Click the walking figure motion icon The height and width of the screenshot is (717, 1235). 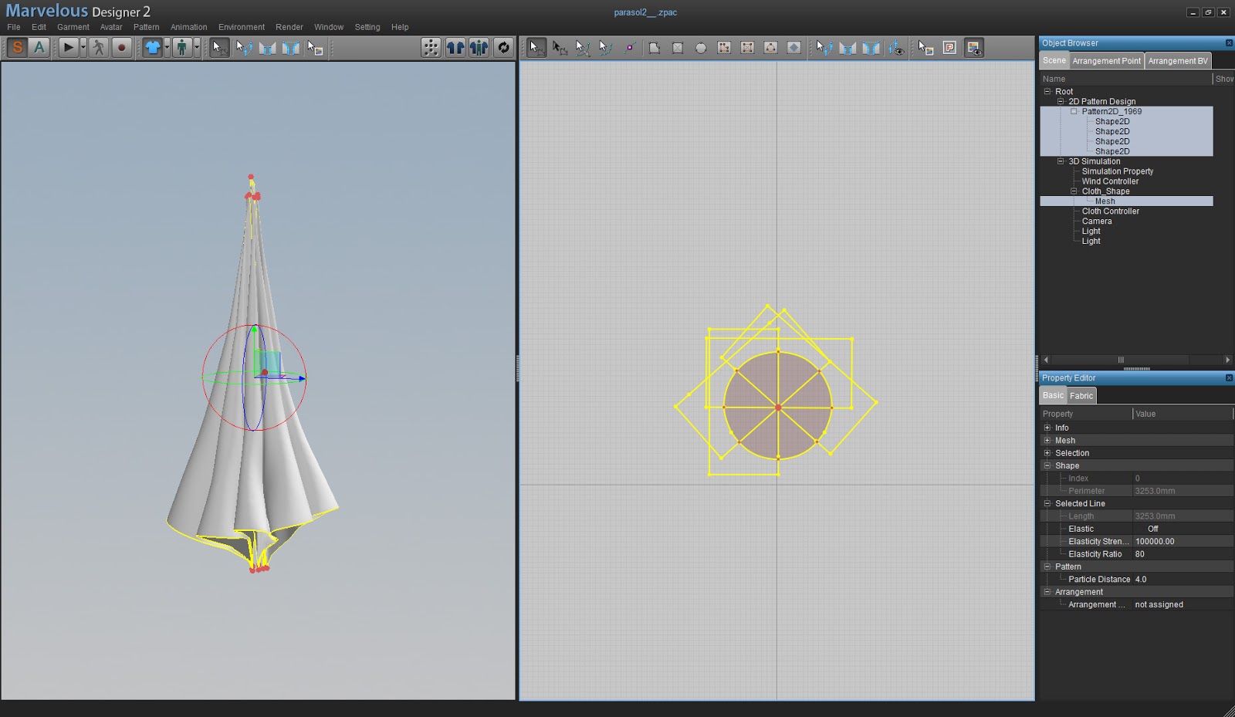click(x=99, y=48)
